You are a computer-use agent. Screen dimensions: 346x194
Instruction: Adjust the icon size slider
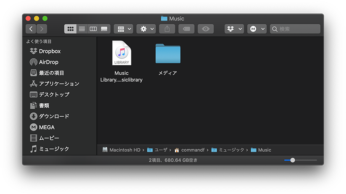(293, 160)
